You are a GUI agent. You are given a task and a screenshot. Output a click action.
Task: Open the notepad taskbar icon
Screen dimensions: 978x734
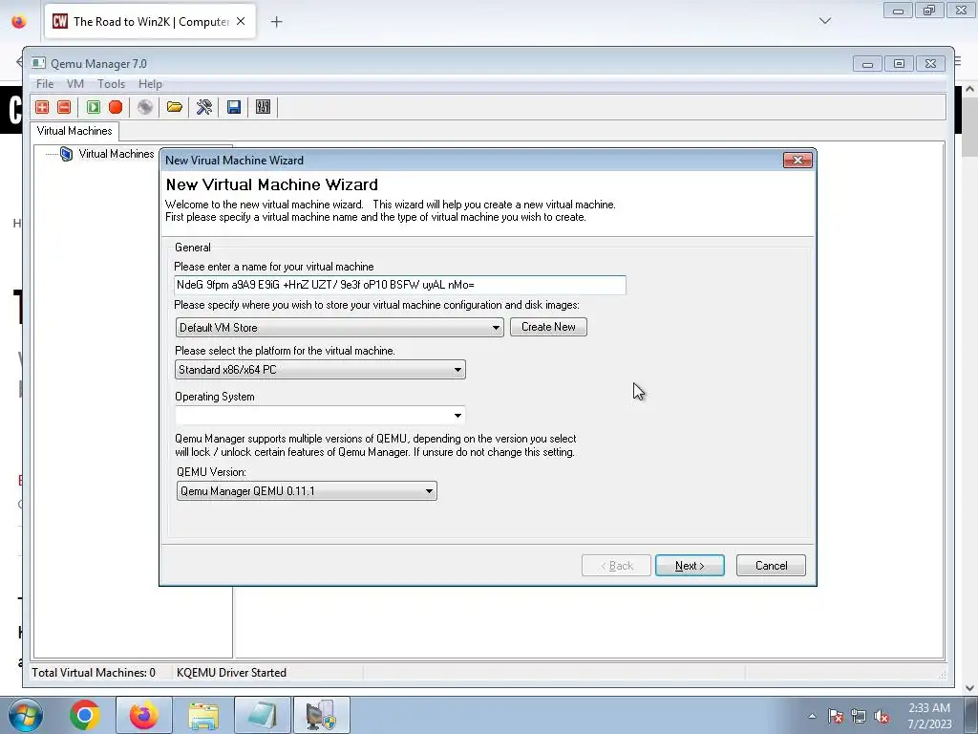click(263, 715)
